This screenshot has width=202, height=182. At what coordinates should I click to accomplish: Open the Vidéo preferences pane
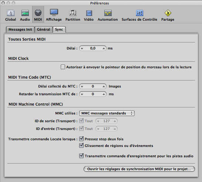[x=89, y=15]
